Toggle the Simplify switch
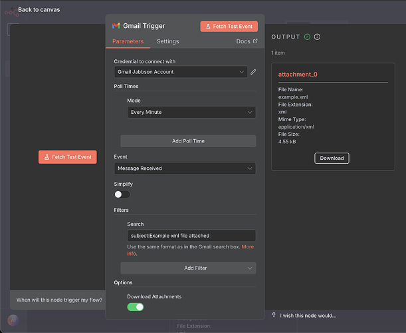 point(122,194)
